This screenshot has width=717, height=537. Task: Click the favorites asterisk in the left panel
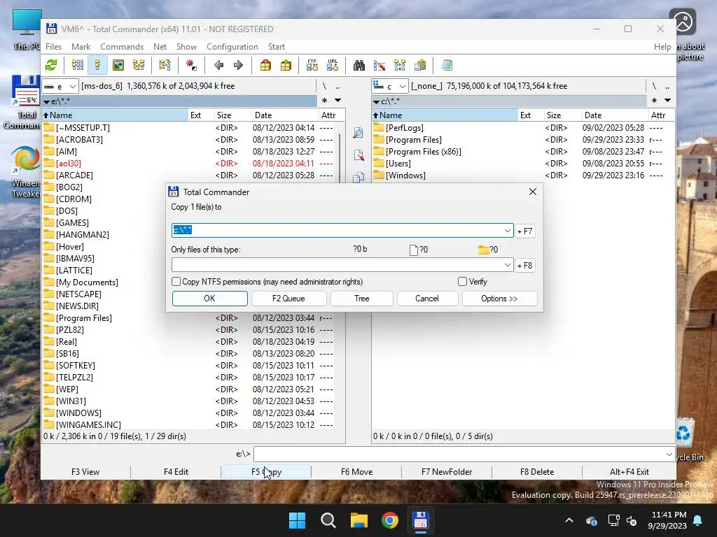point(324,101)
